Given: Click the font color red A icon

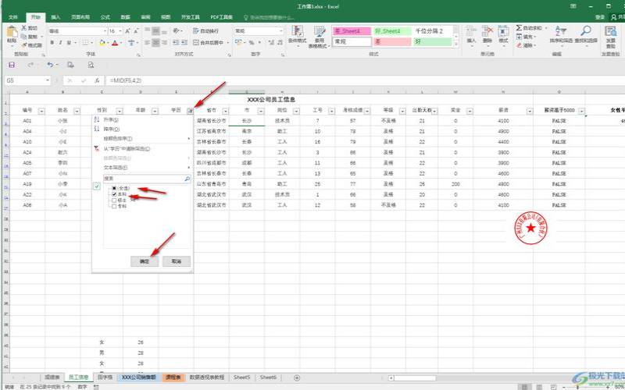Looking at the screenshot, I should [x=115, y=43].
